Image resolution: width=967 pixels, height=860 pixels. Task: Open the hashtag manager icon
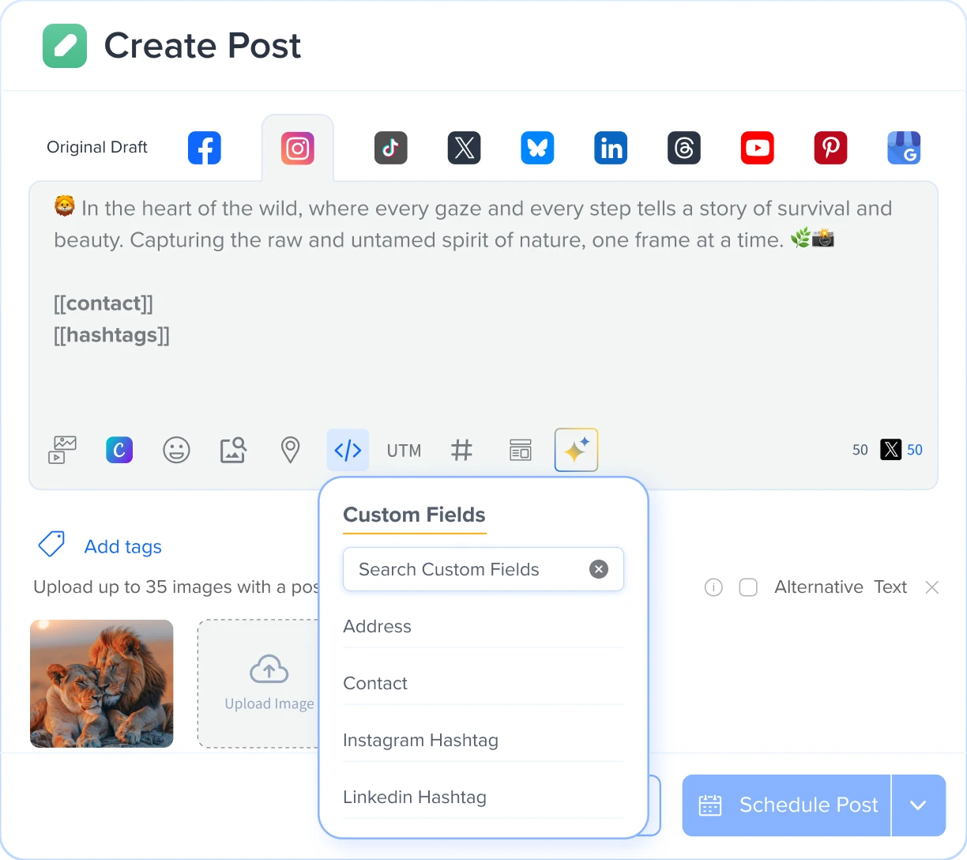pos(461,450)
